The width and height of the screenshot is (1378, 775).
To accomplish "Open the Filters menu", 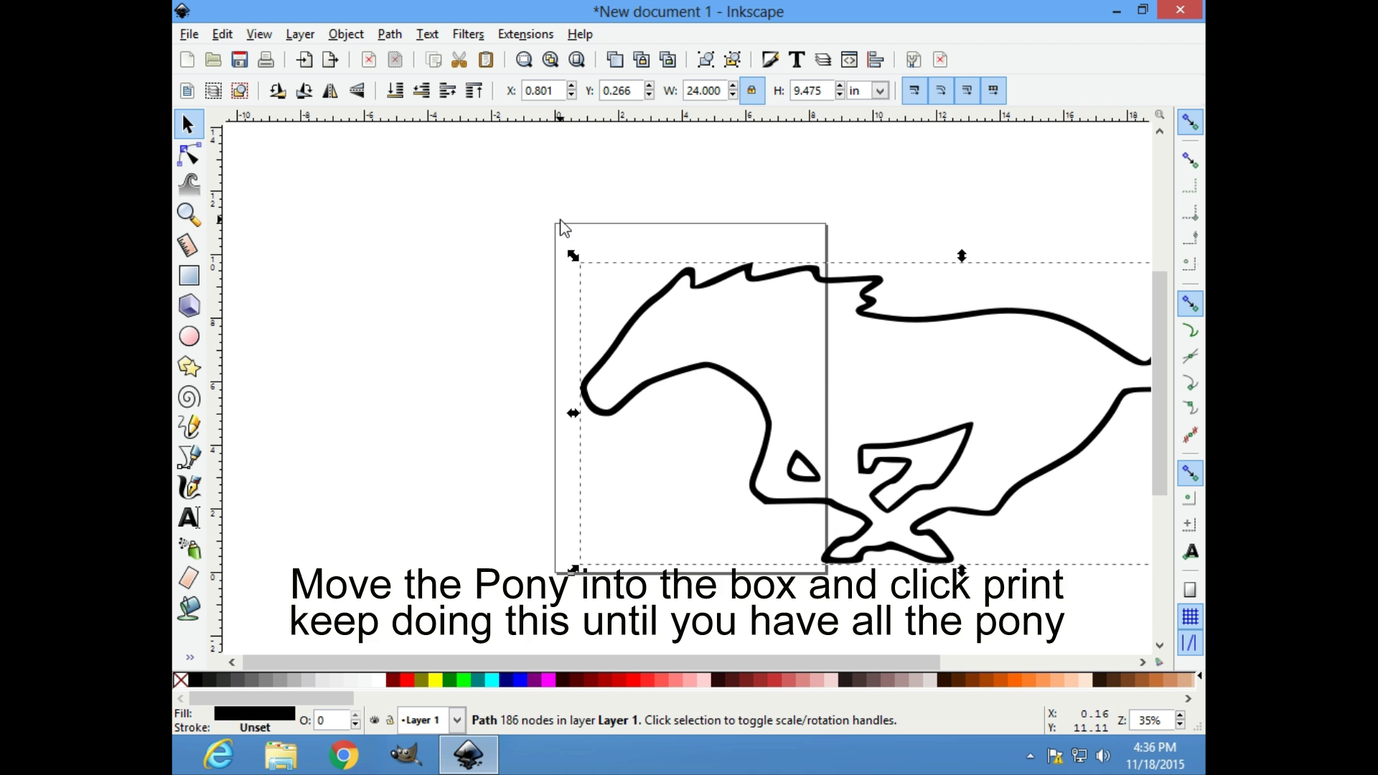I will [x=468, y=34].
